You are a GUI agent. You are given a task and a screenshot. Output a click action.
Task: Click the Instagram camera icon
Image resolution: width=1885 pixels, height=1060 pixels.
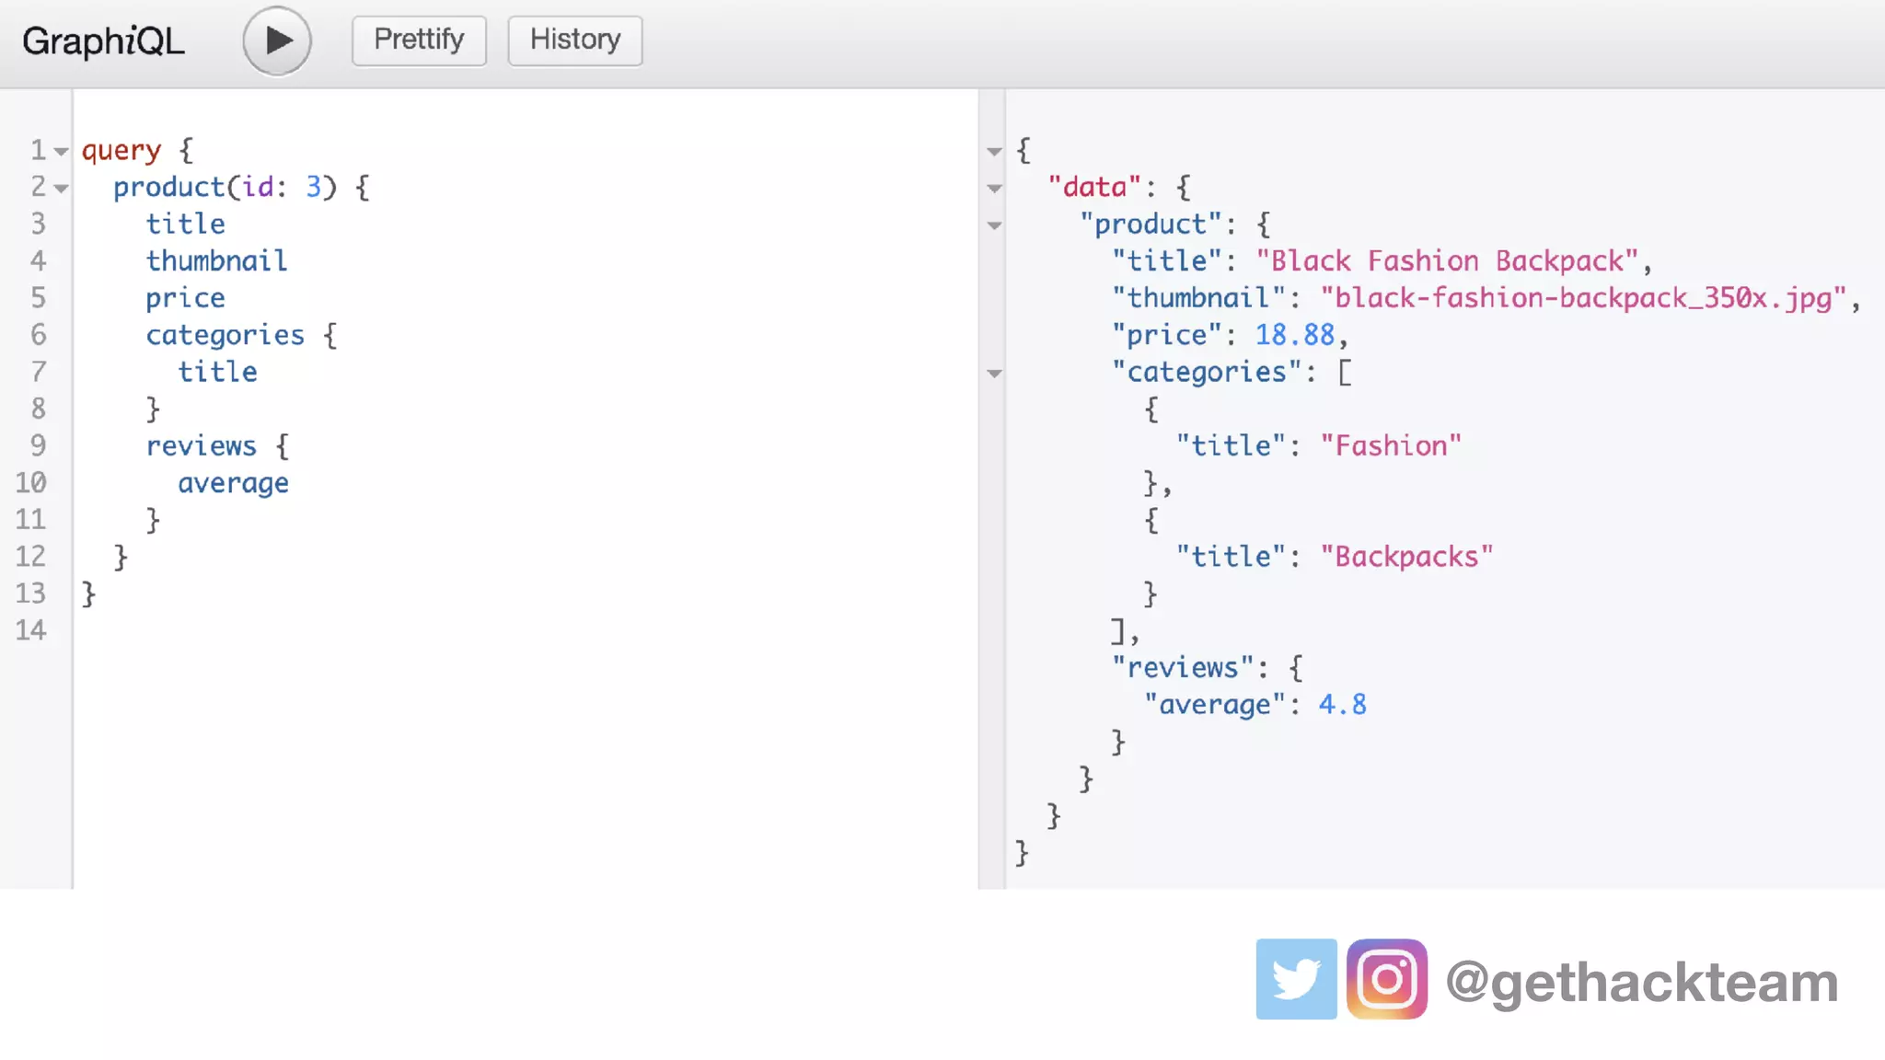tap(1386, 979)
